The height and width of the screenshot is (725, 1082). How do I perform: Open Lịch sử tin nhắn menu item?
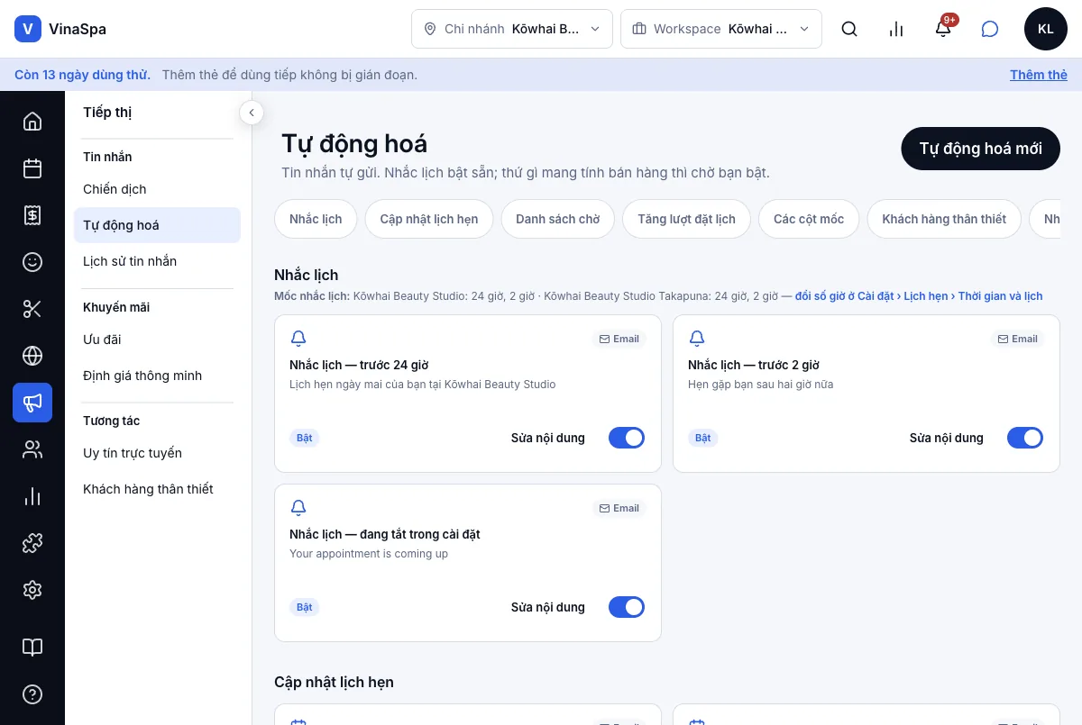(157, 261)
